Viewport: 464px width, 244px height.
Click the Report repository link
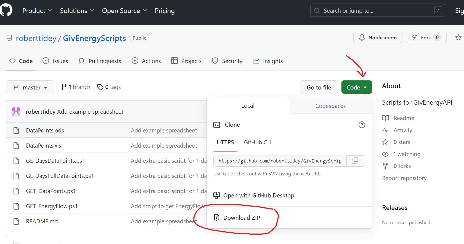(404, 178)
